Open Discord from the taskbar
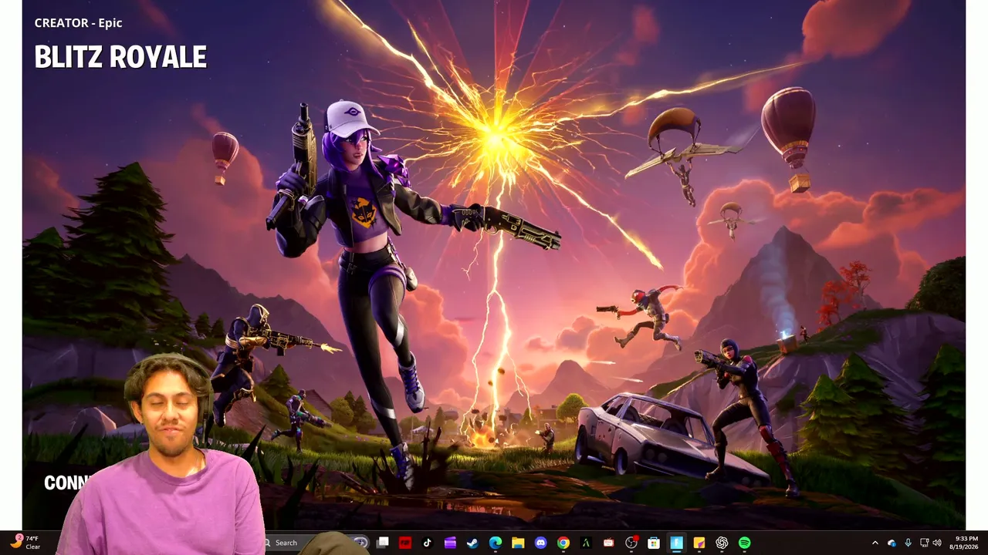The image size is (988, 555). click(x=540, y=543)
